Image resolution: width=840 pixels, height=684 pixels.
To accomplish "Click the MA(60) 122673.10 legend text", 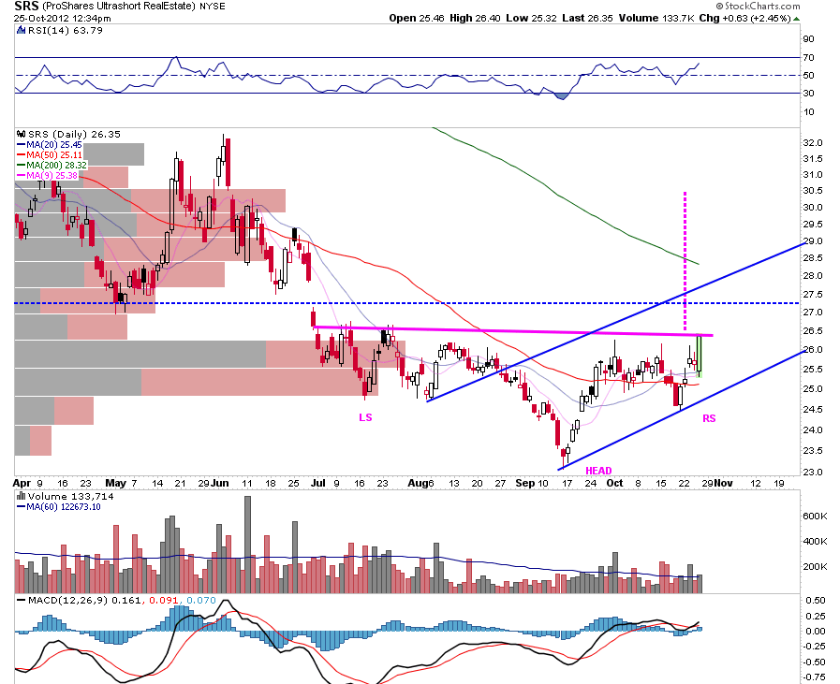I will (x=64, y=507).
